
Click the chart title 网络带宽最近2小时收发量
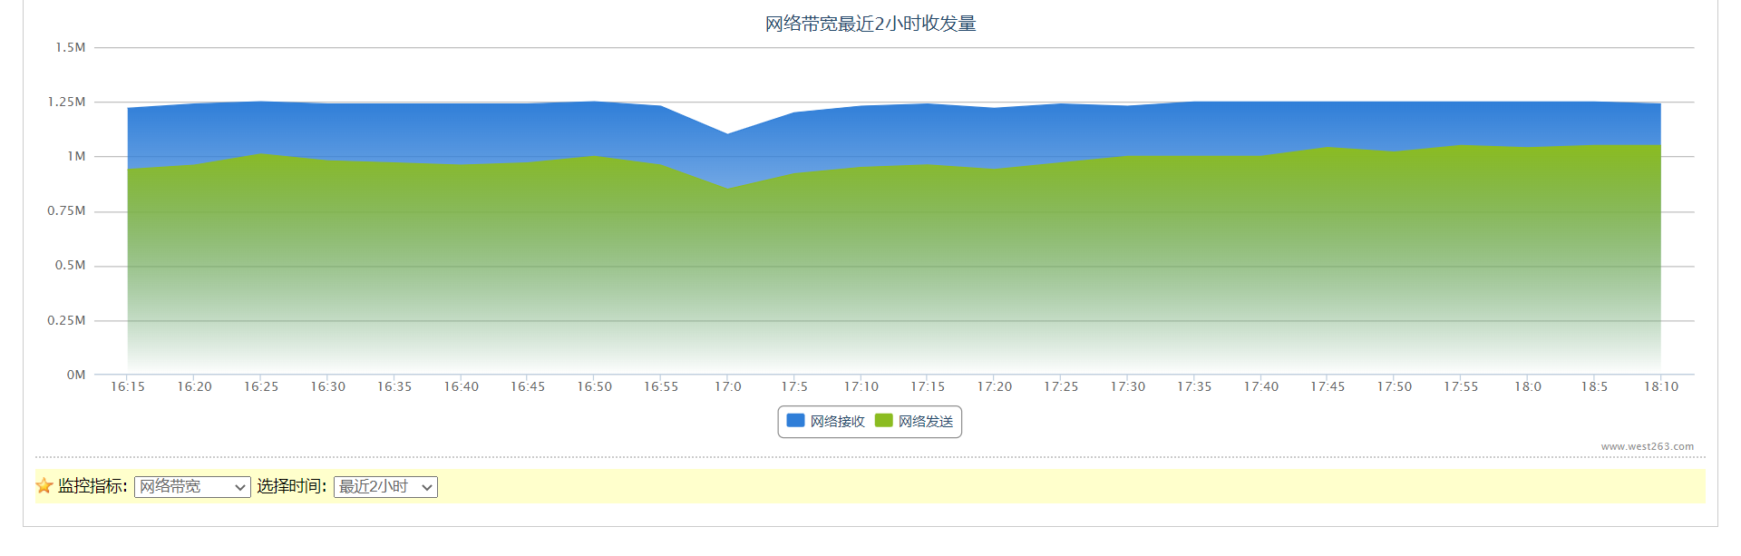[870, 24]
